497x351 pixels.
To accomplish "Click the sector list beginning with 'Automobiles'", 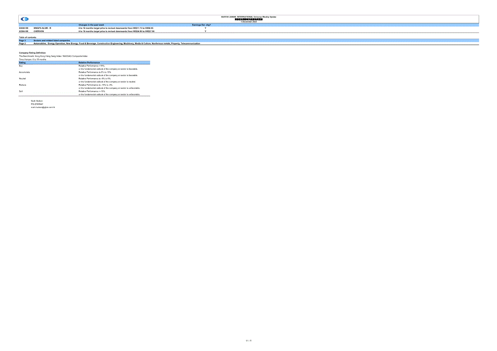I will click(117, 43).
